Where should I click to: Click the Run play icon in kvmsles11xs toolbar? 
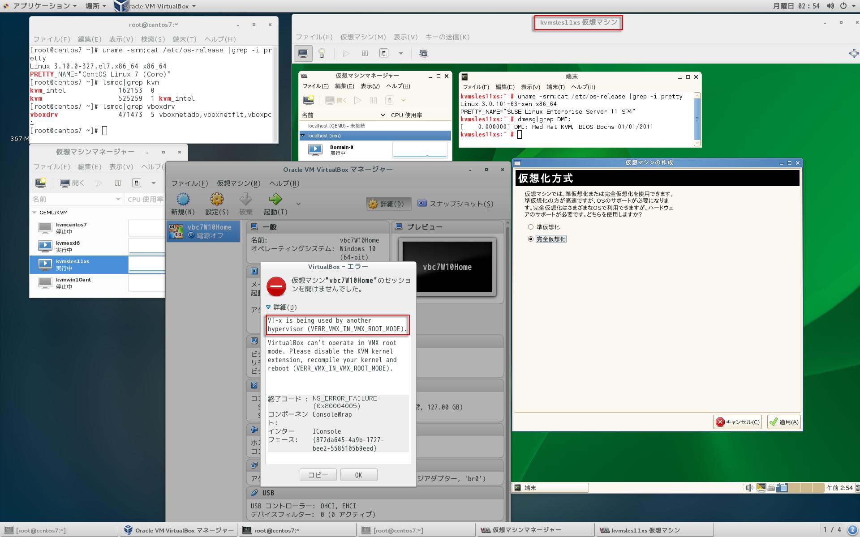346,54
